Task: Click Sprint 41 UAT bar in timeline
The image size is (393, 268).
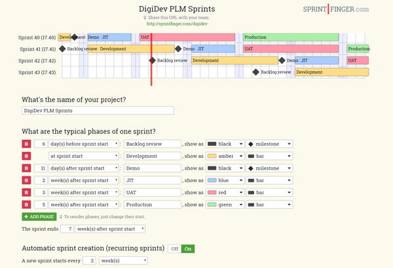Action: 291,48
